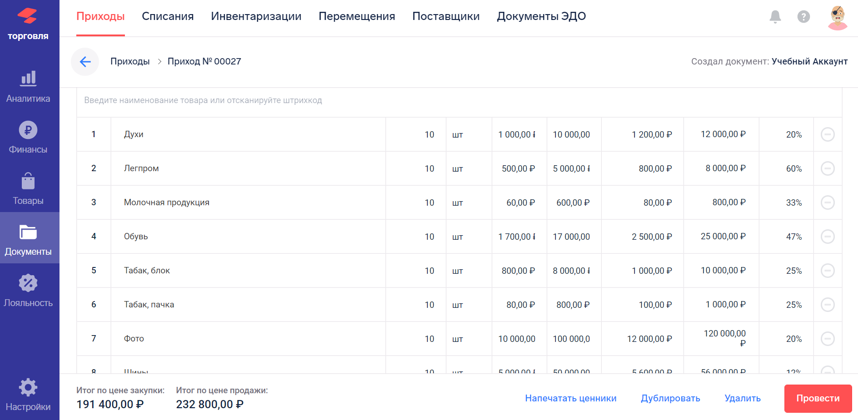This screenshot has height=420, width=858.
Task: Click the unit шт in the Обувь row
Action: point(457,237)
